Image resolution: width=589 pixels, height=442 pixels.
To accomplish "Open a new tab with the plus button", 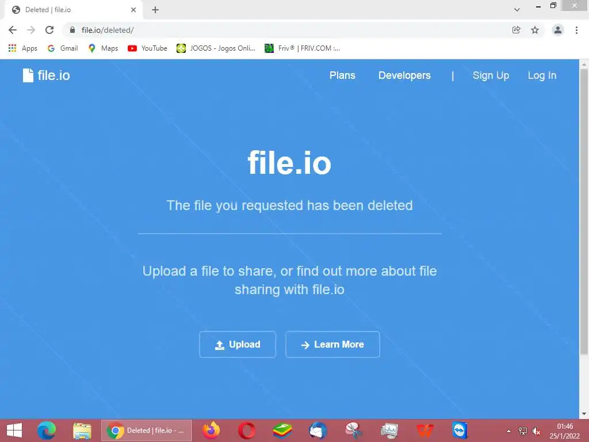I will (x=155, y=10).
